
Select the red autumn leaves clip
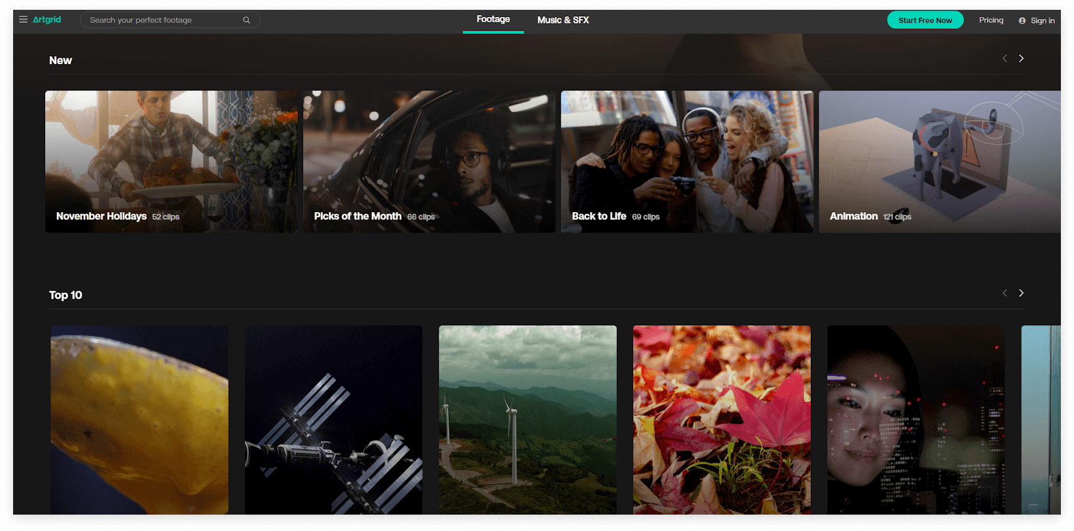coord(722,420)
